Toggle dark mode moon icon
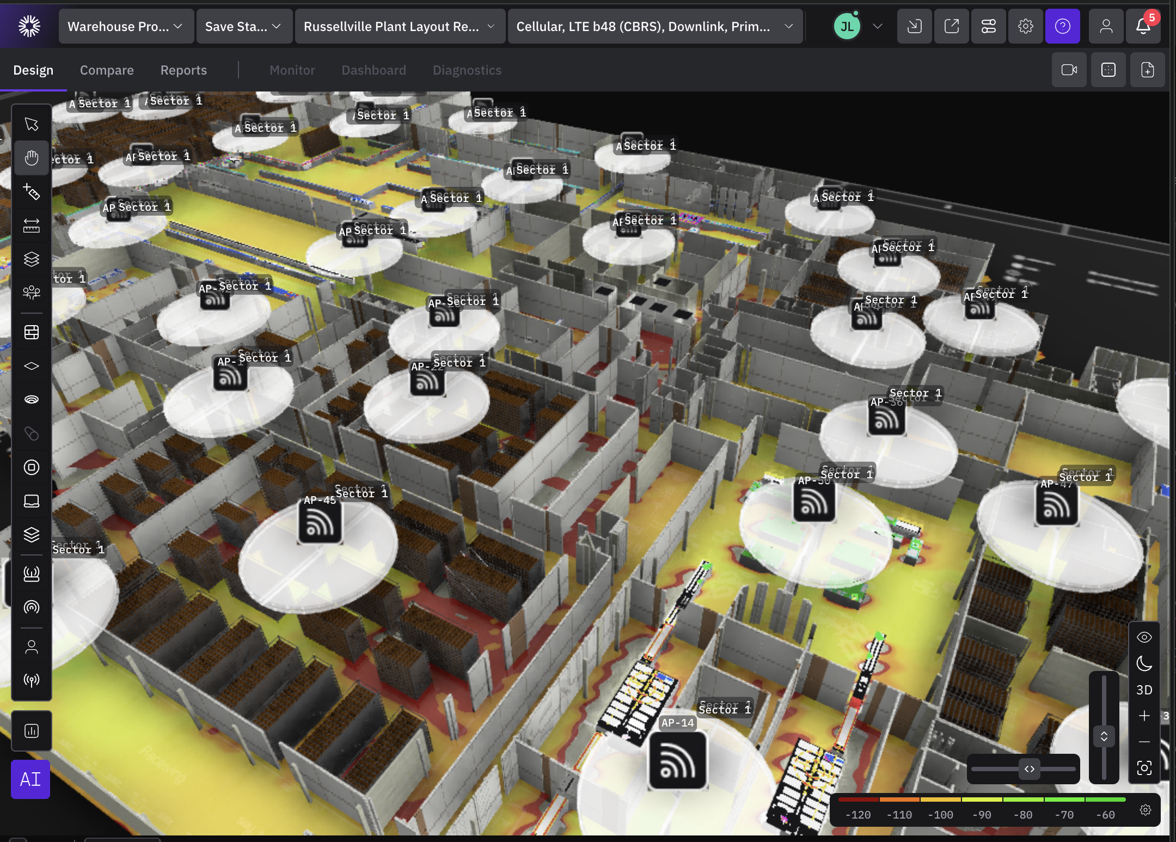 pos(1144,663)
